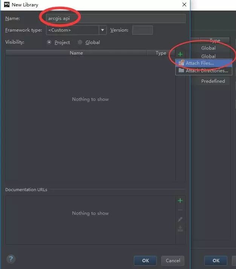
Task: Choose Attach Files... from the popup
Action: coord(204,63)
